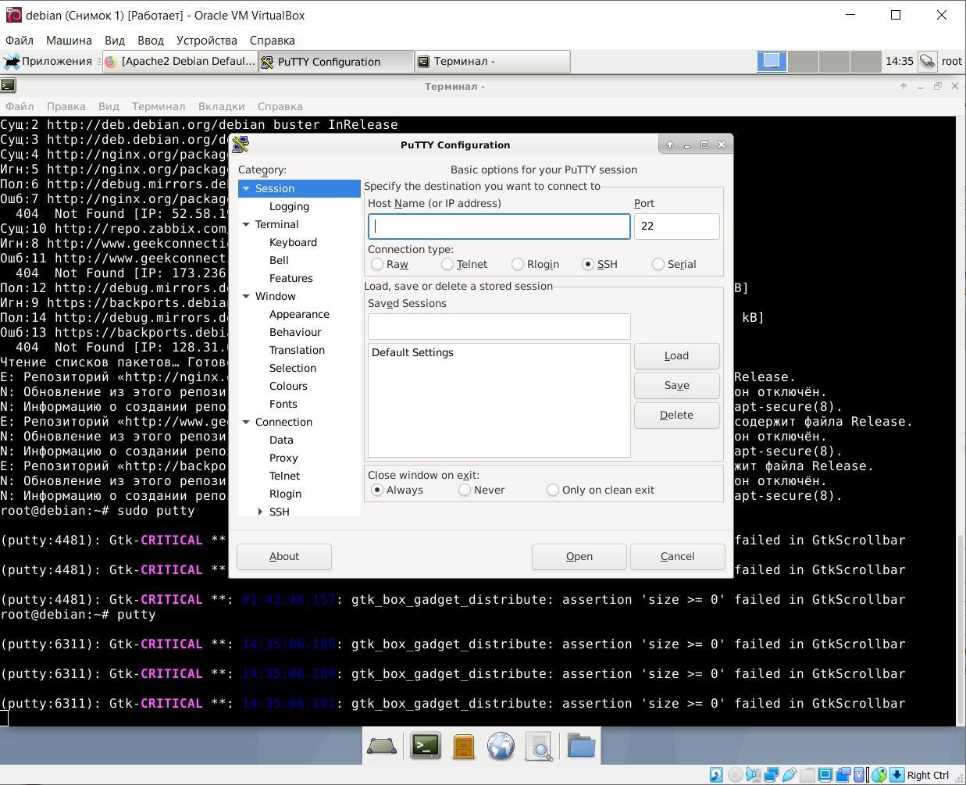Click the Save session button
The width and height of the screenshot is (966, 785).
(x=676, y=385)
